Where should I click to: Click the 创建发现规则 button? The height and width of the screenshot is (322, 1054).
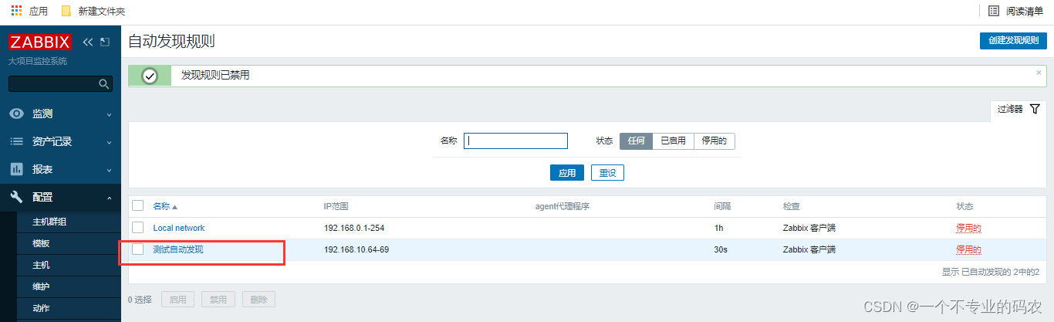1013,41
